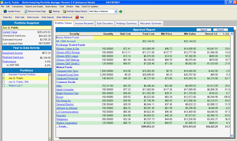Click Enter Buy toolbar button
The width and height of the screenshot is (237, 141).
8,17
